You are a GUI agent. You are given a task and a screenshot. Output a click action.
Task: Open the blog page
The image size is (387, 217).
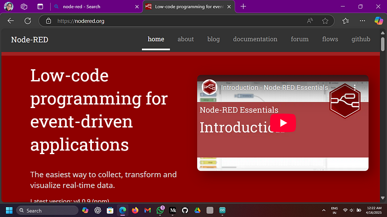(213, 39)
